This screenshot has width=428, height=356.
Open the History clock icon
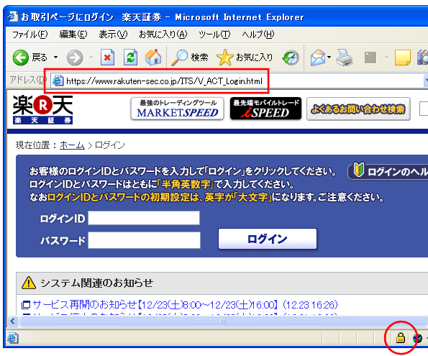pos(291,58)
